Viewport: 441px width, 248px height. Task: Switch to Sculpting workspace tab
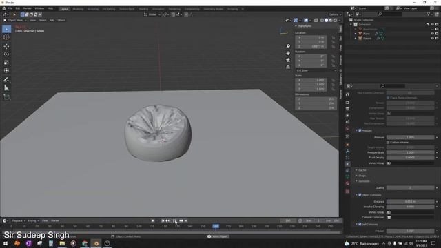93,9
